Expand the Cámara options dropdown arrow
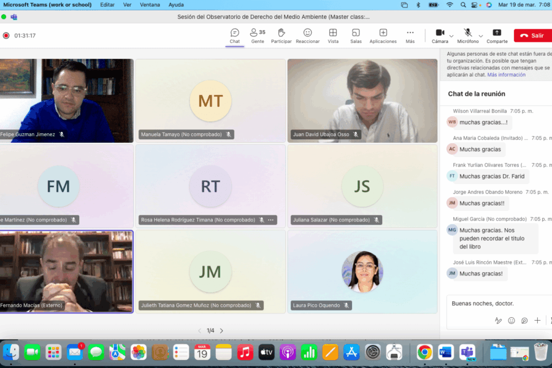Image resolution: width=552 pixels, height=368 pixels. point(451,36)
